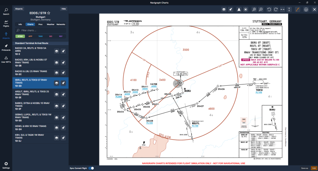Fit chart to width
The image size is (318, 171).
[x=282, y=10]
